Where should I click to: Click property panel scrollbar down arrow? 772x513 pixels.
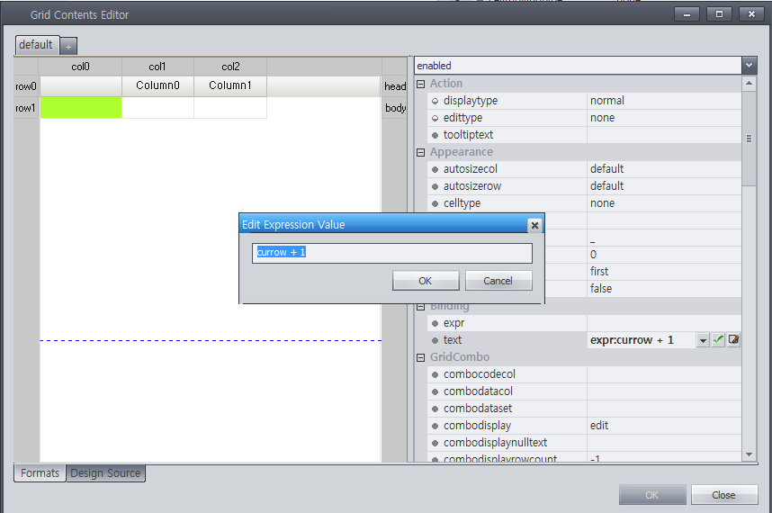(x=749, y=454)
